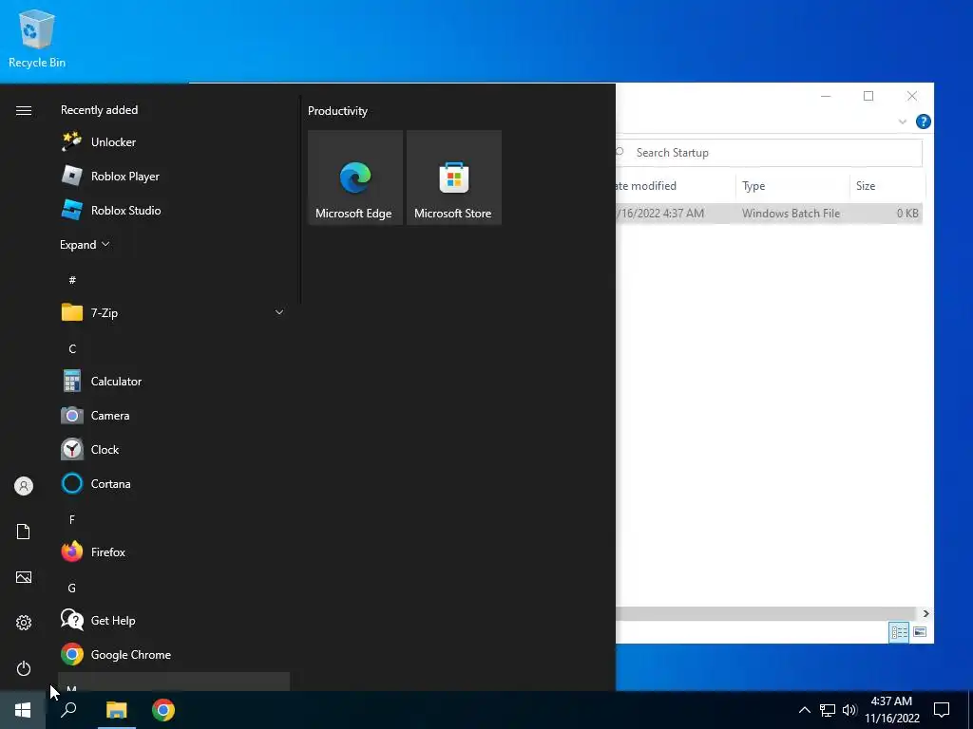
Task: Open the Start menu hamburger expand button
Action: pyautogui.click(x=24, y=110)
